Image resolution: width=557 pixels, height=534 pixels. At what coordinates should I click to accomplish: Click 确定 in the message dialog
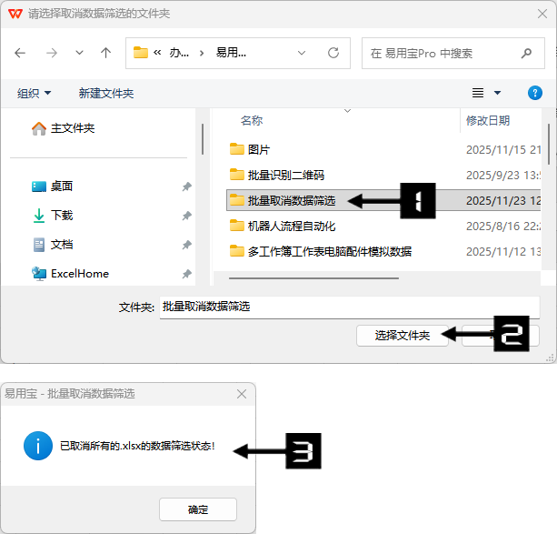coord(197,509)
